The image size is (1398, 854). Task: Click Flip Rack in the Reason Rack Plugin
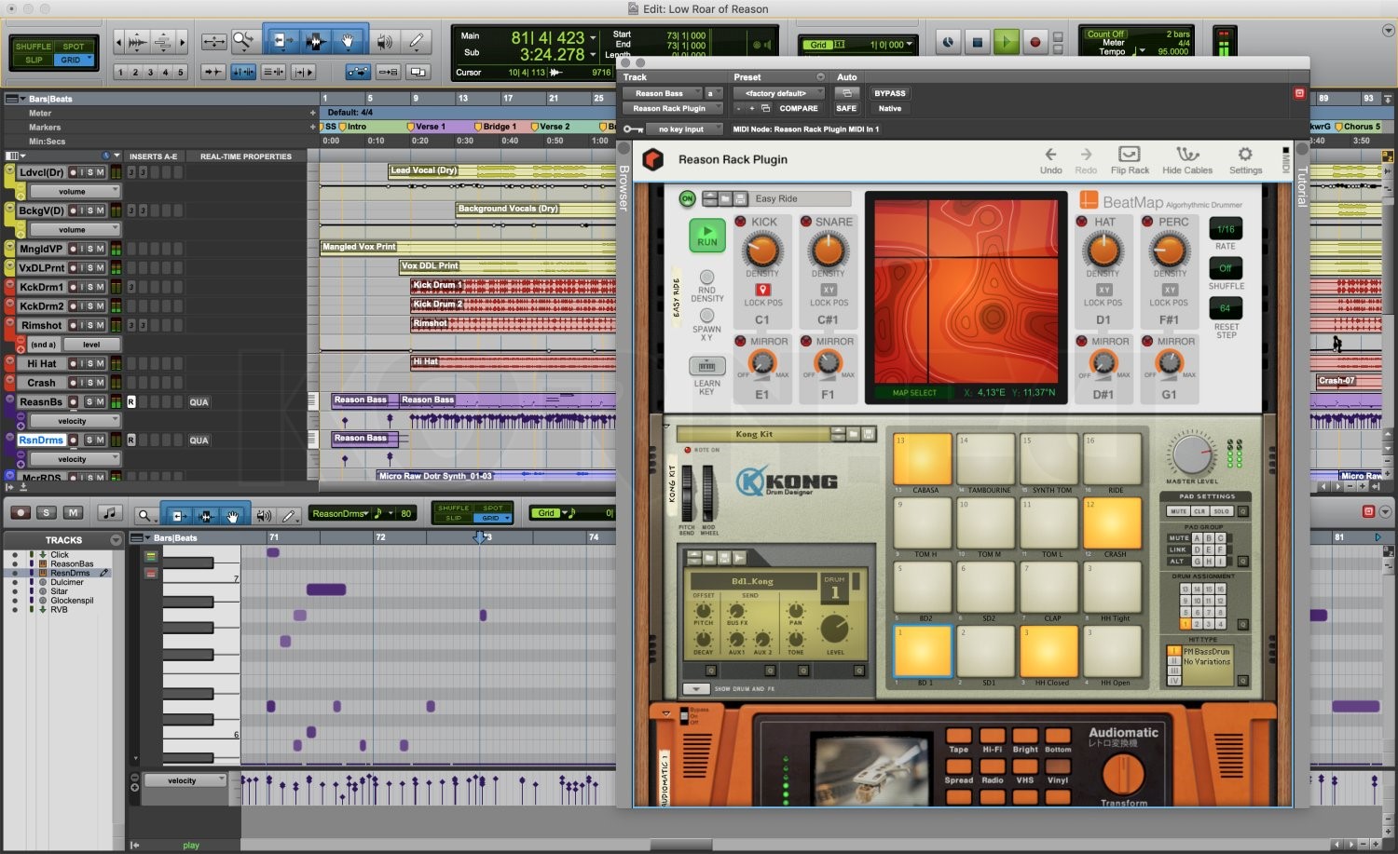(1130, 158)
